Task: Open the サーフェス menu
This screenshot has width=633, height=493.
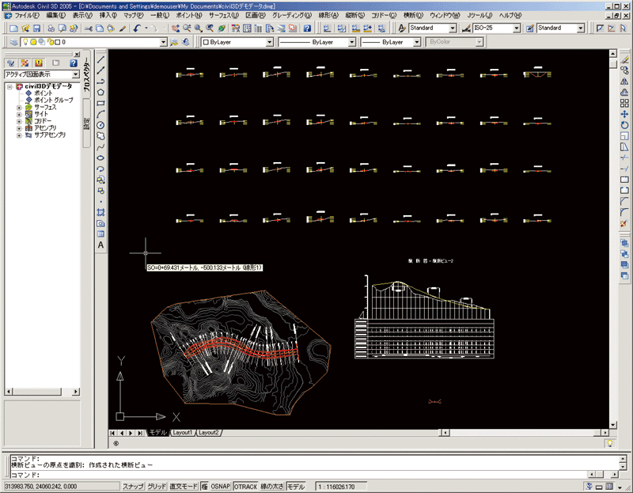Action: click(223, 16)
